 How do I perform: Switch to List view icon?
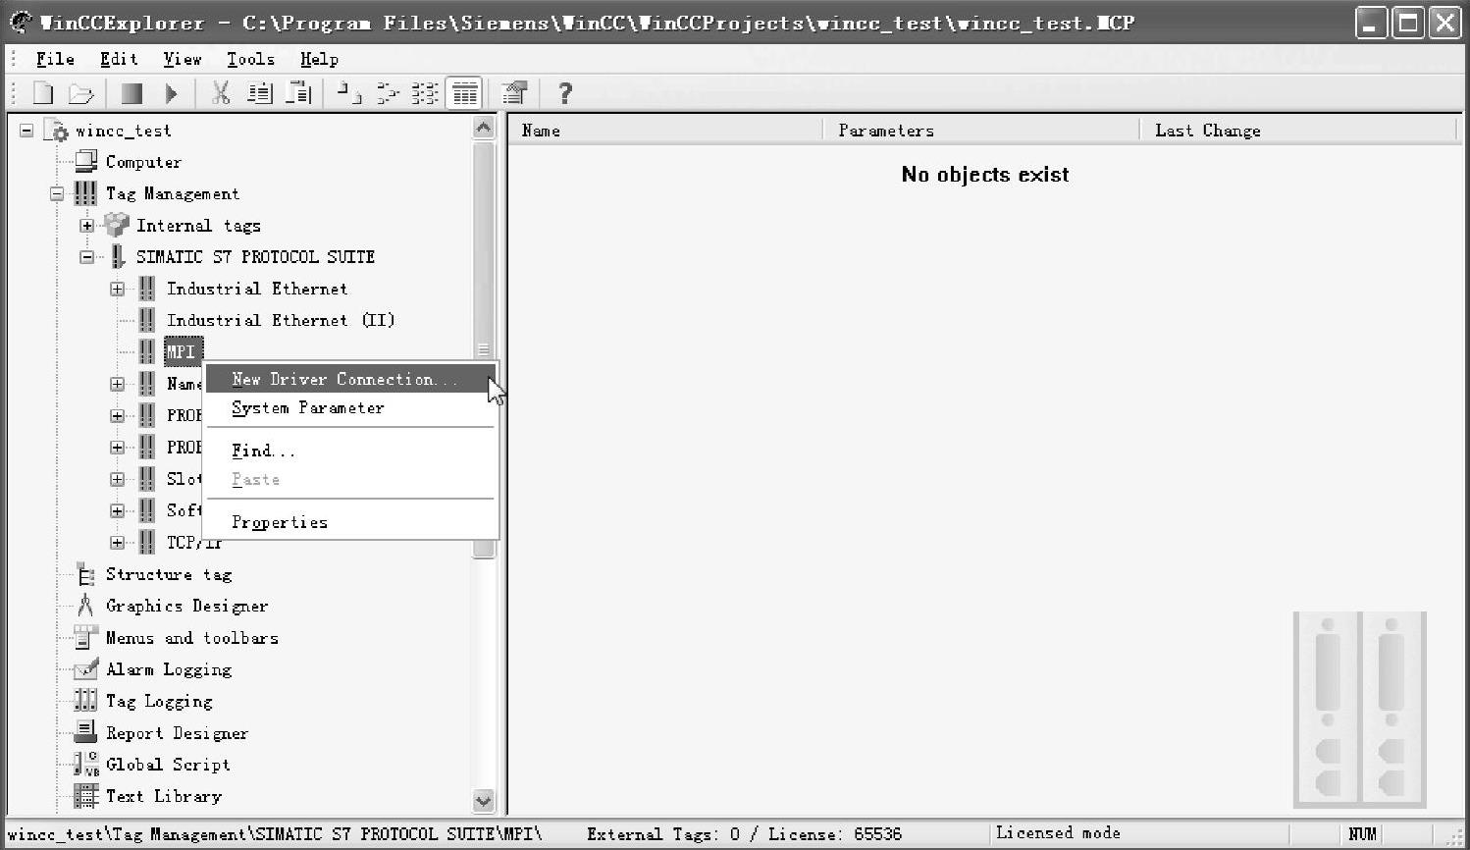[425, 93]
